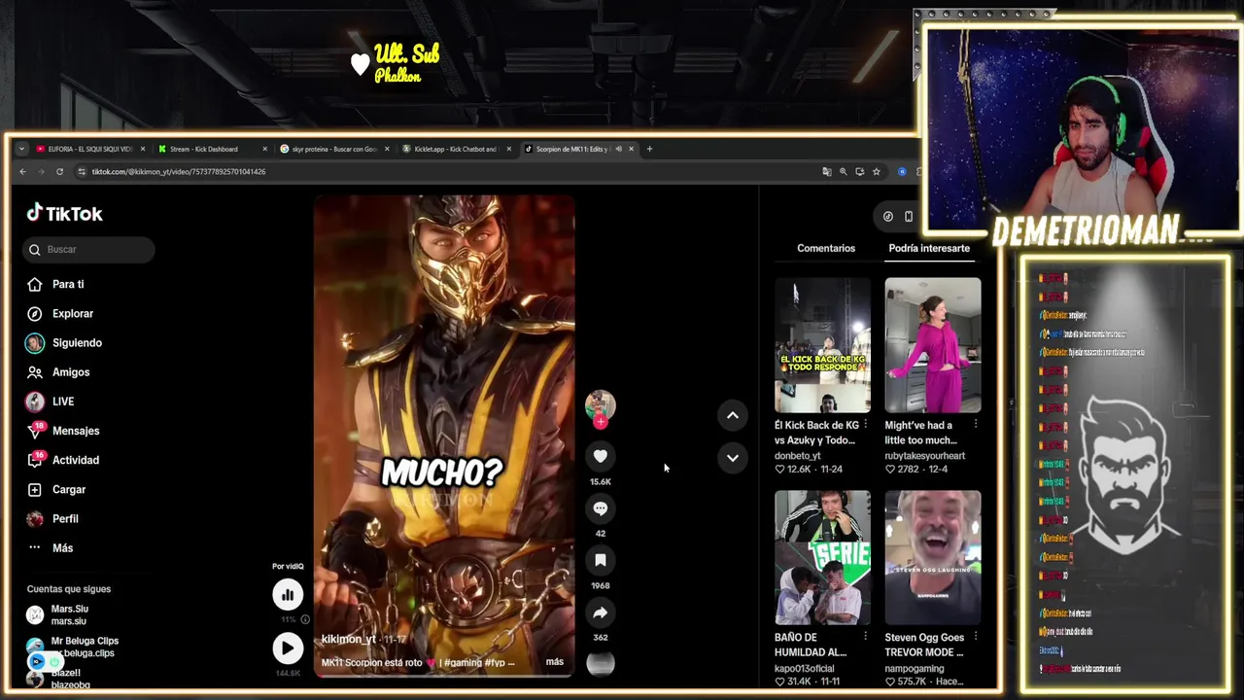Open kikimon_yt creator profile link
The height and width of the screenshot is (700, 1244).
tap(348, 639)
